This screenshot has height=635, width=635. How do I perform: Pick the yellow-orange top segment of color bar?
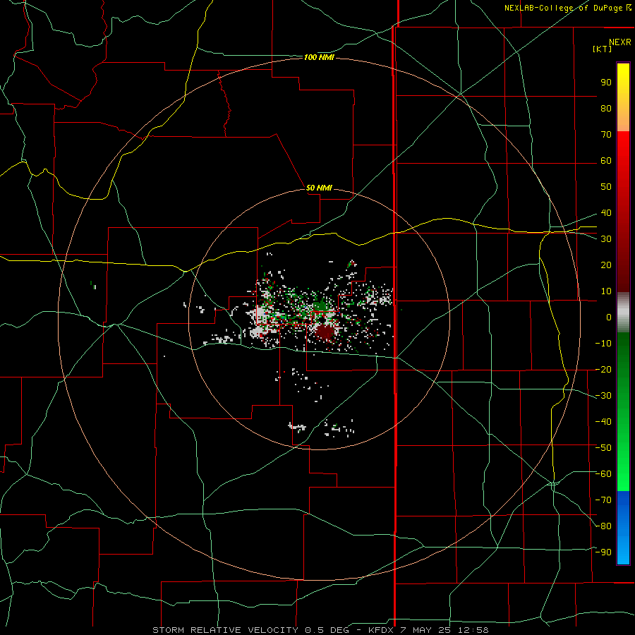point(623,97)
